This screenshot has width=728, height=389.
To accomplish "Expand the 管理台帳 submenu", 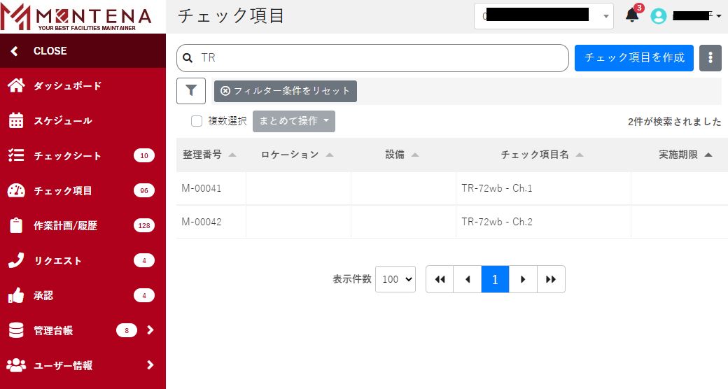I will (x=150, y=330).
